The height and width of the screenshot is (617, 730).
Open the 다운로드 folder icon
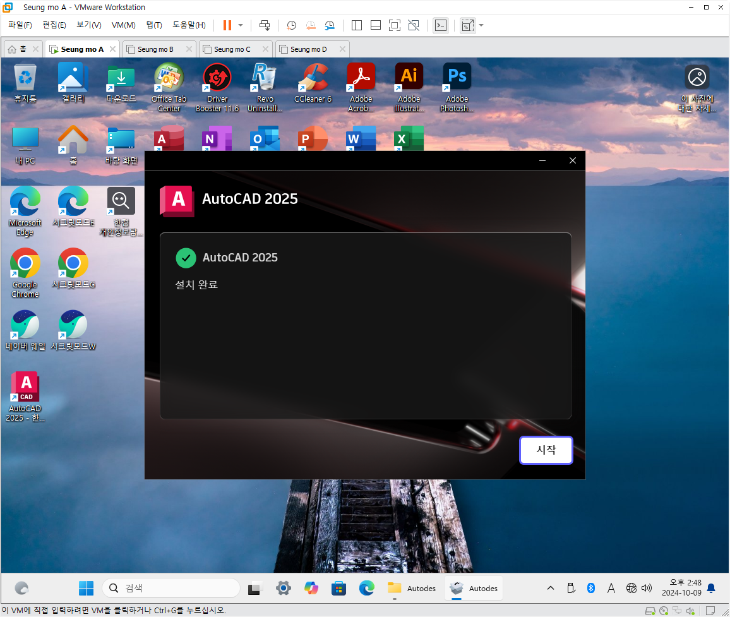pyautogui.click(x=121, y=83)
